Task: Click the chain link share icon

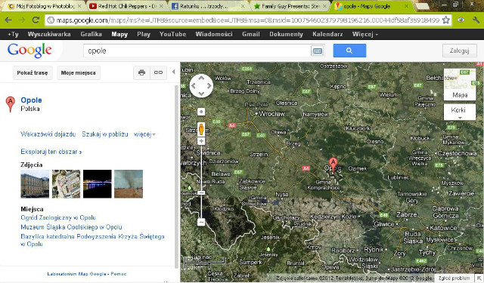Action: click(158, 72)
